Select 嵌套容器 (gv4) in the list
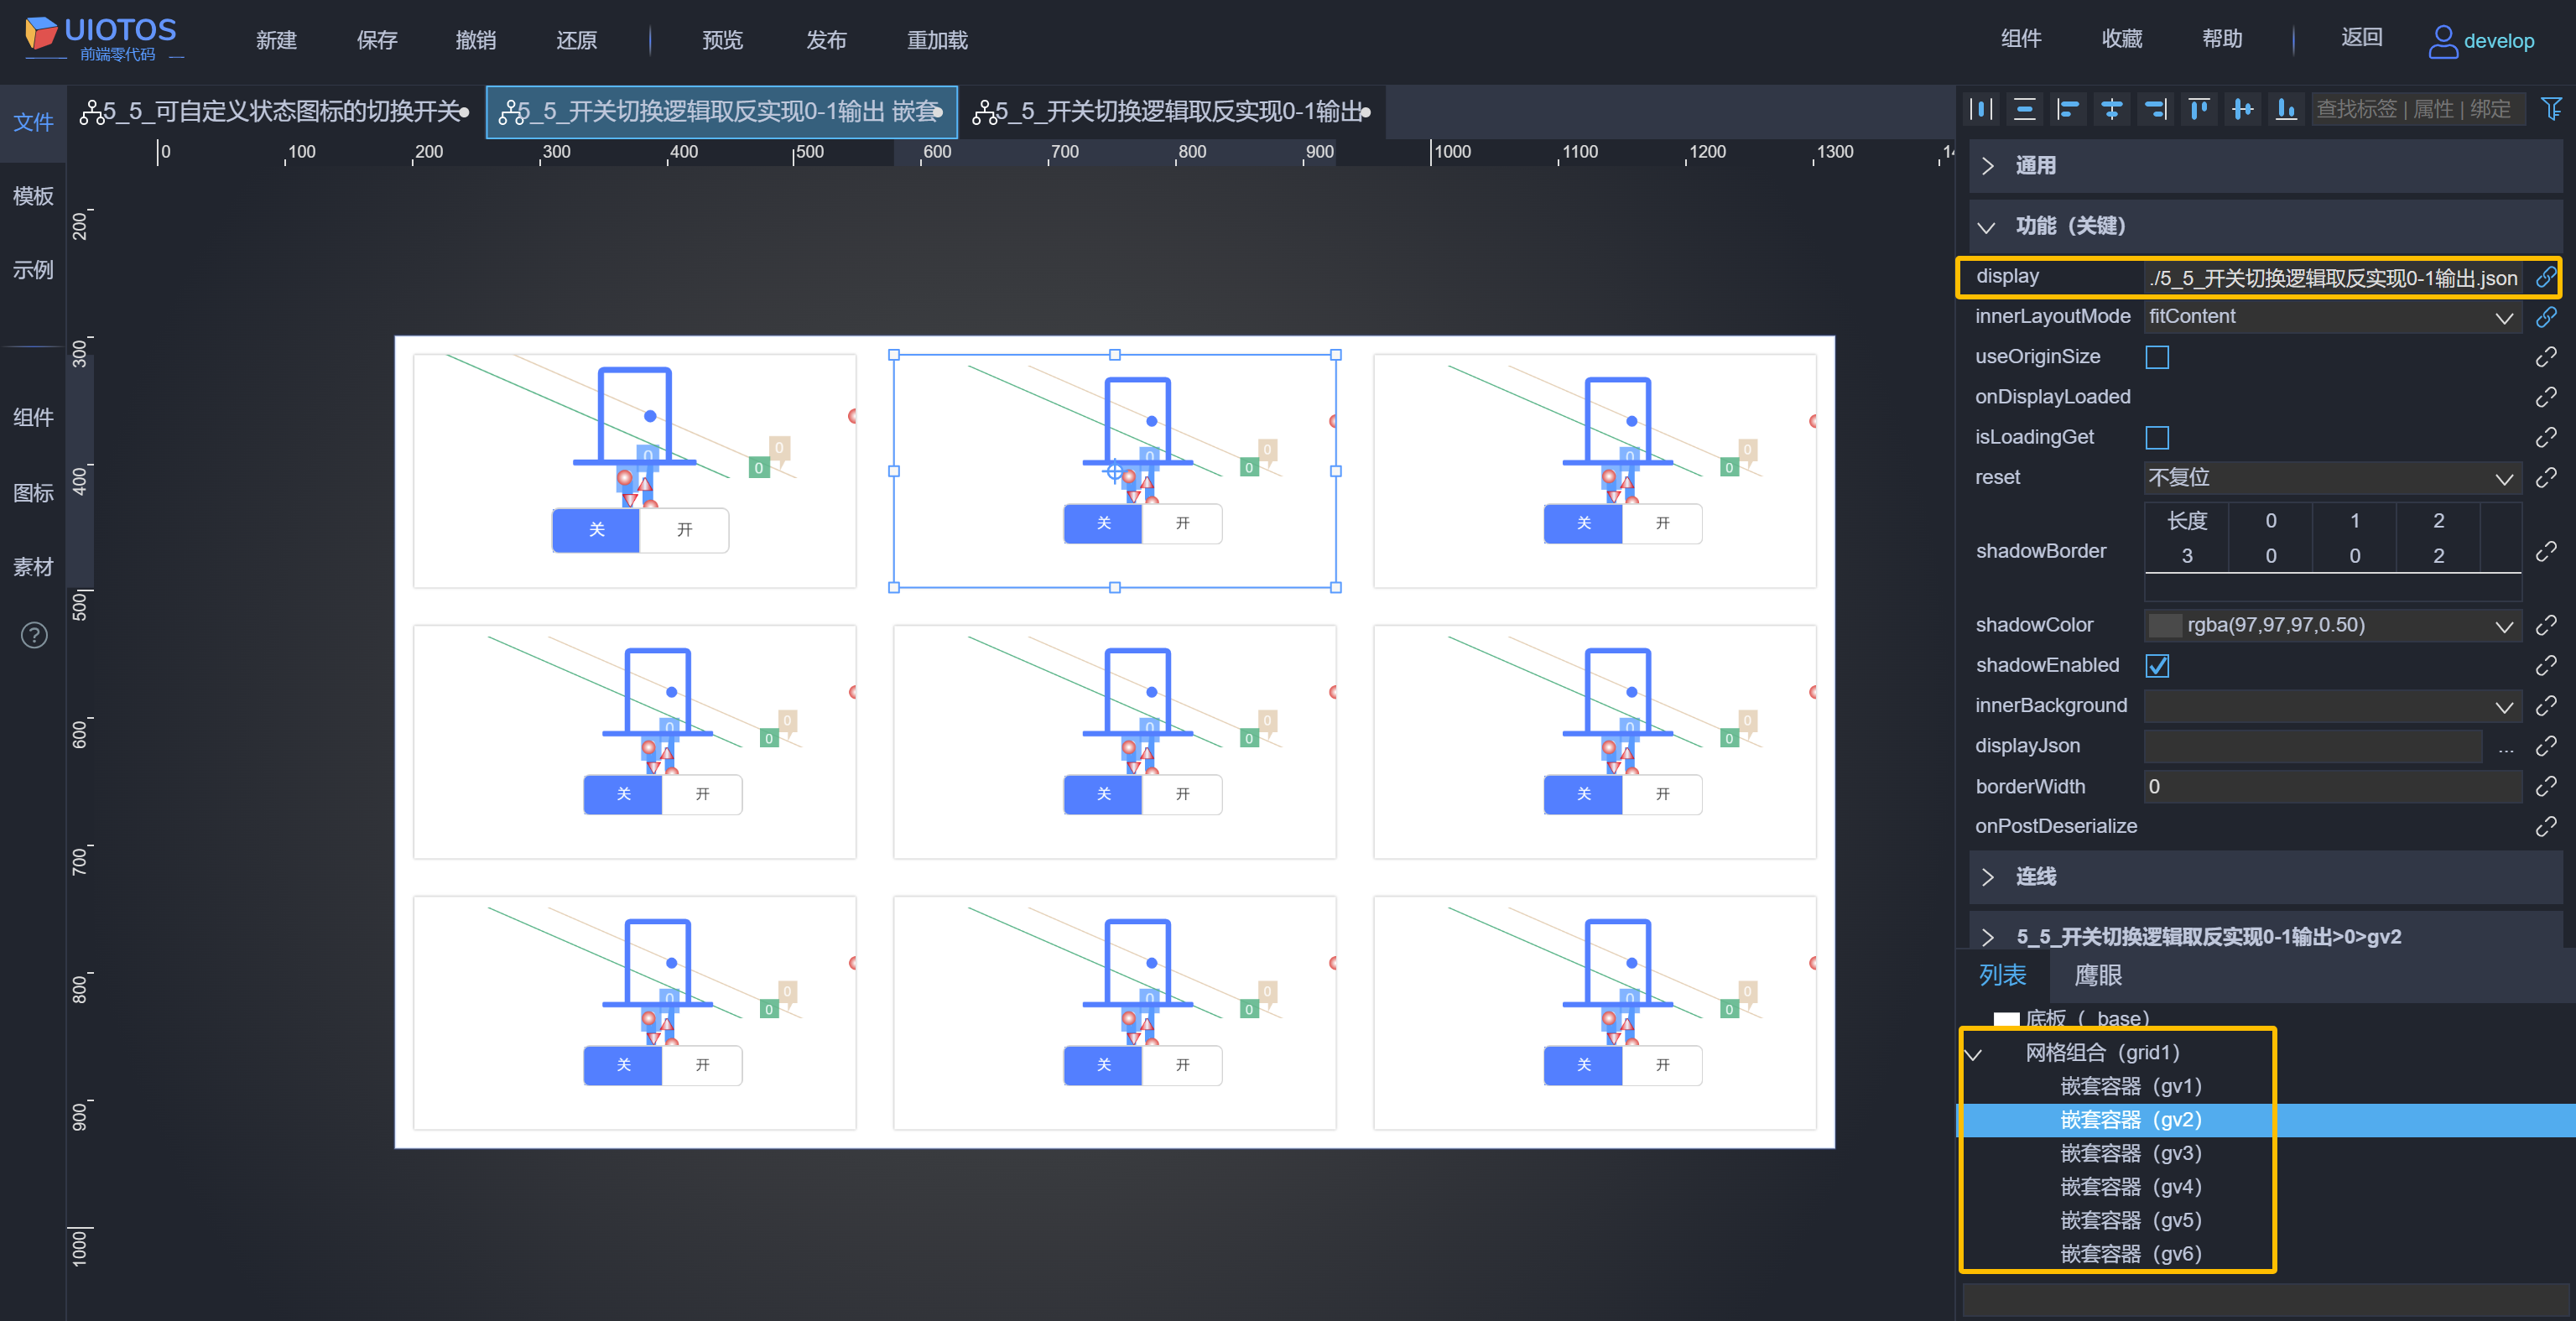The height and width of the screenshot is (1321, 2576). coord(2130,1187)
